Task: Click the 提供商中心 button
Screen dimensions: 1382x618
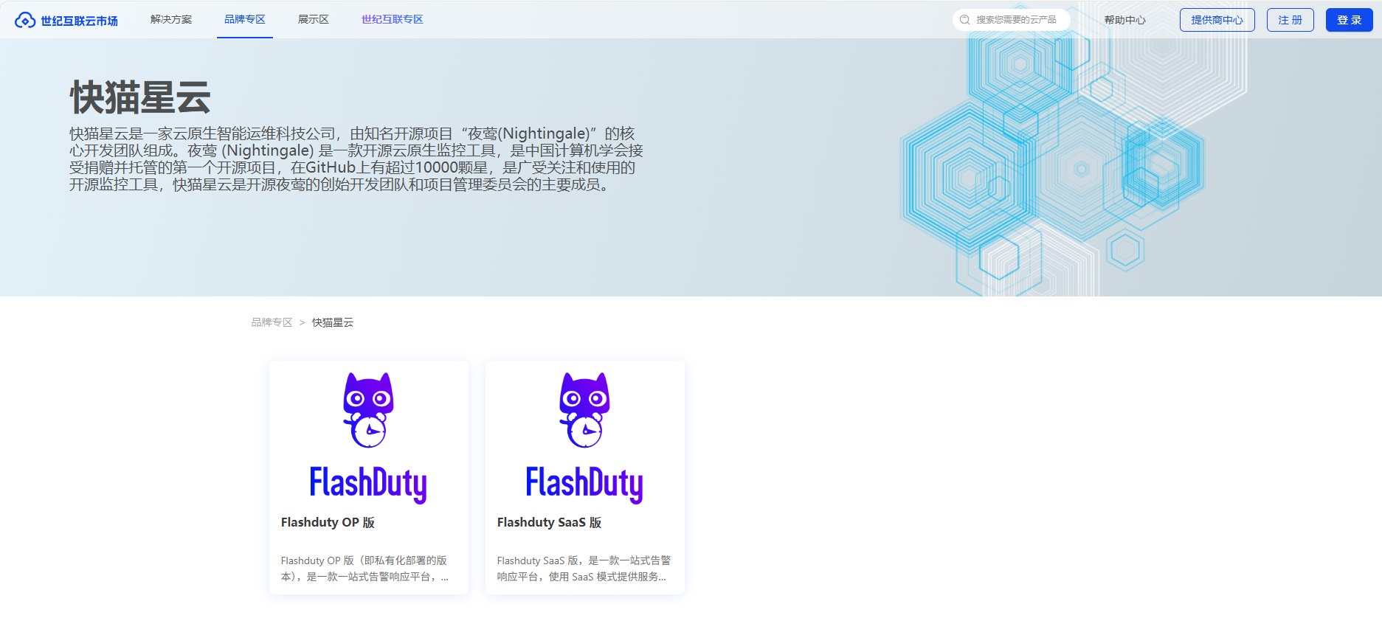Action: coord(1217,20)
